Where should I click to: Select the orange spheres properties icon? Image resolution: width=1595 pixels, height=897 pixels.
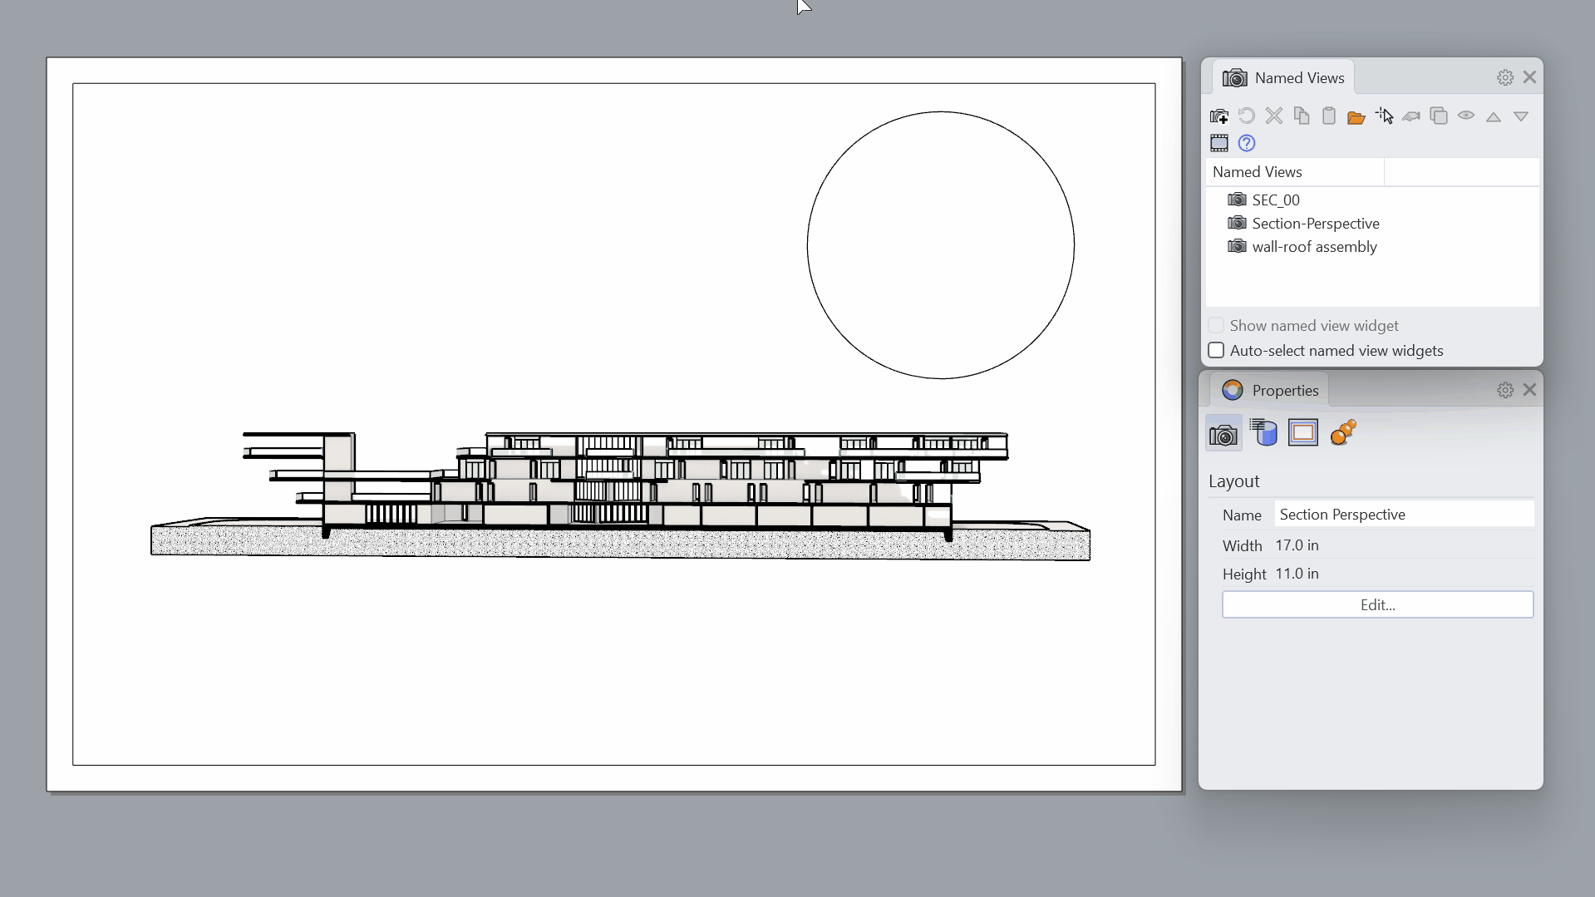point(1343,433)
